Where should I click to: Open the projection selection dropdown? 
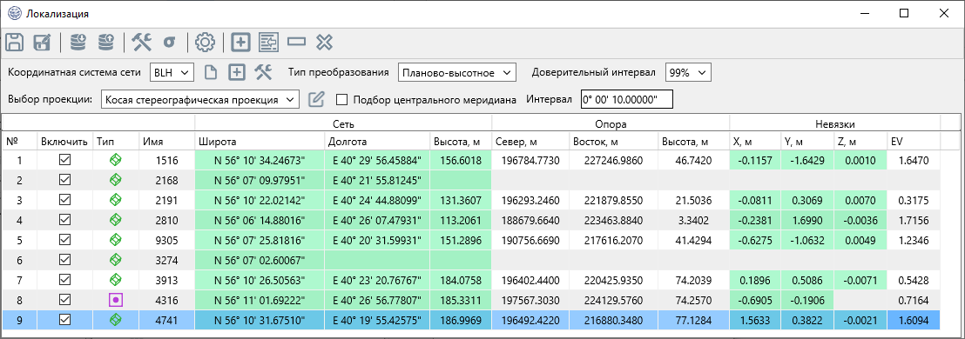[200, 99]
